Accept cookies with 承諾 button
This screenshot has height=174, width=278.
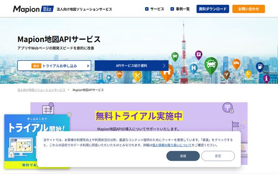point(183,156)
